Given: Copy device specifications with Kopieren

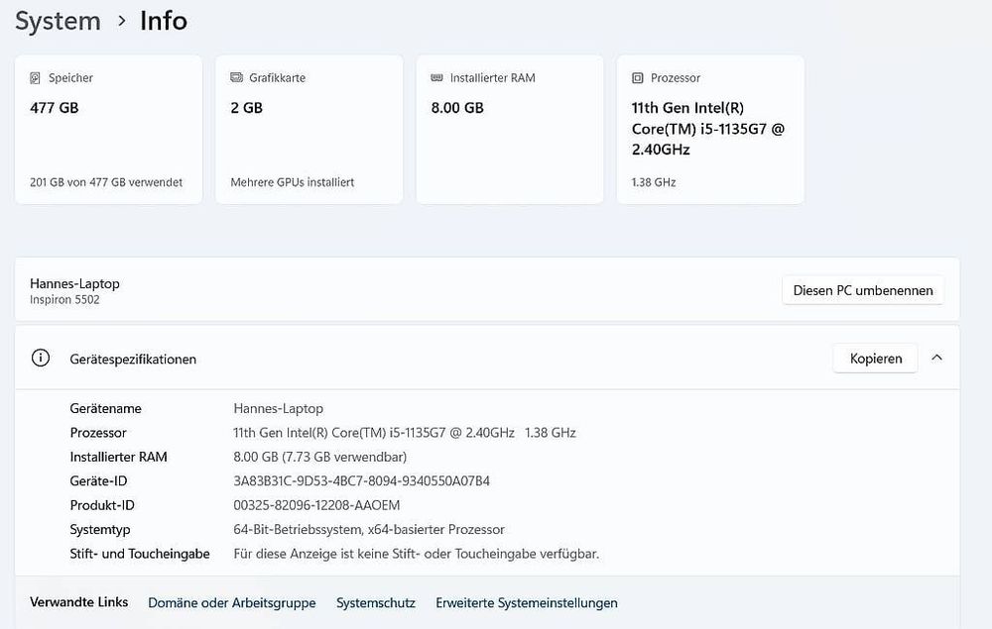Looking at the screenshot, I should tap(876, 358).
